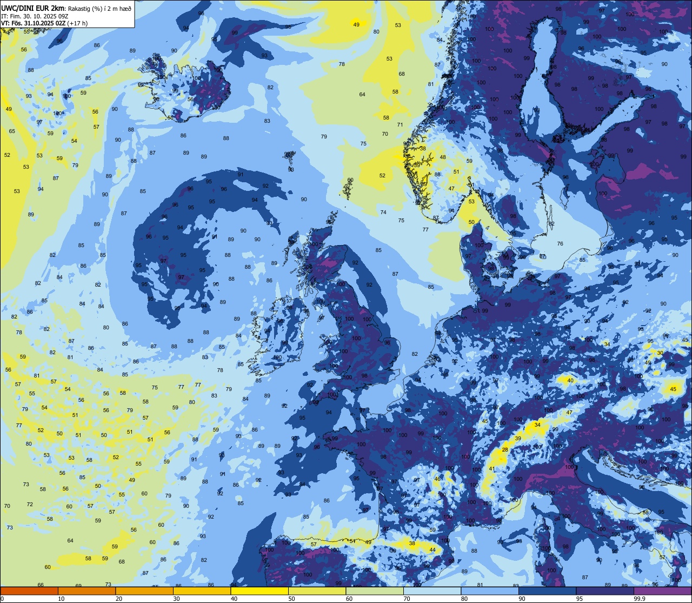Click the 'IT: Fim. 30. 10. 2025 09Z' line
This screenshot has width=692, height=603.
pos(35,16)
